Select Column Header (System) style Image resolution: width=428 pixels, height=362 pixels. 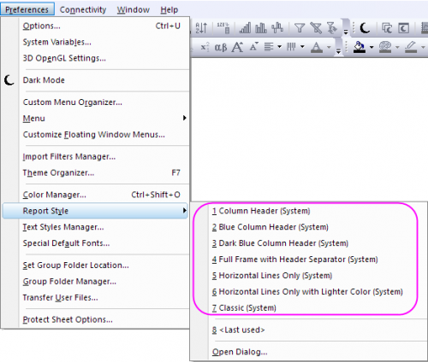coord(309,211)
